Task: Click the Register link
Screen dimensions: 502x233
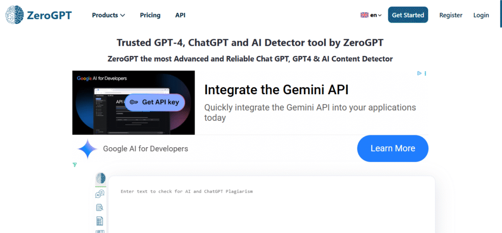Action: pyautogui.click(x=451, y=15)
